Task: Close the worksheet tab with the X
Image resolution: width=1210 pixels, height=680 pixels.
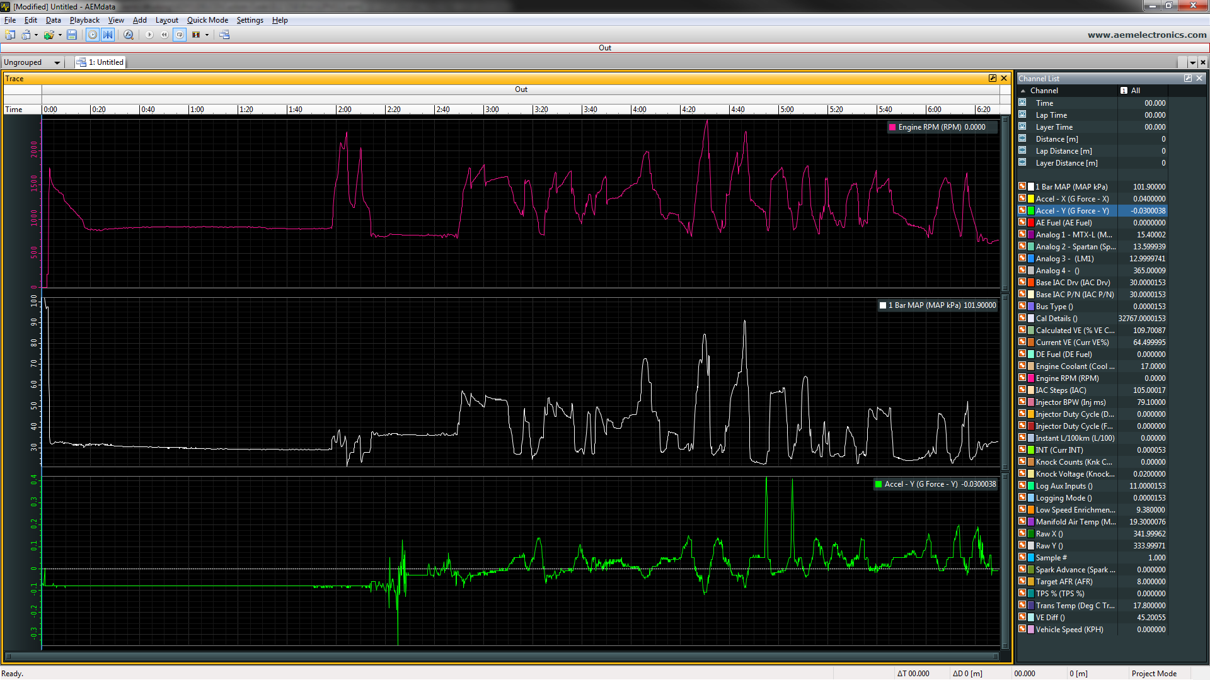Action: (1203, 62)
